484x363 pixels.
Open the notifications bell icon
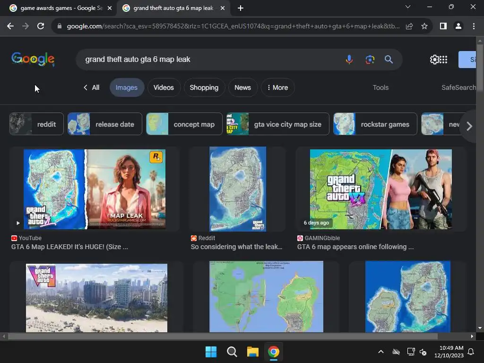pos(471,352)
